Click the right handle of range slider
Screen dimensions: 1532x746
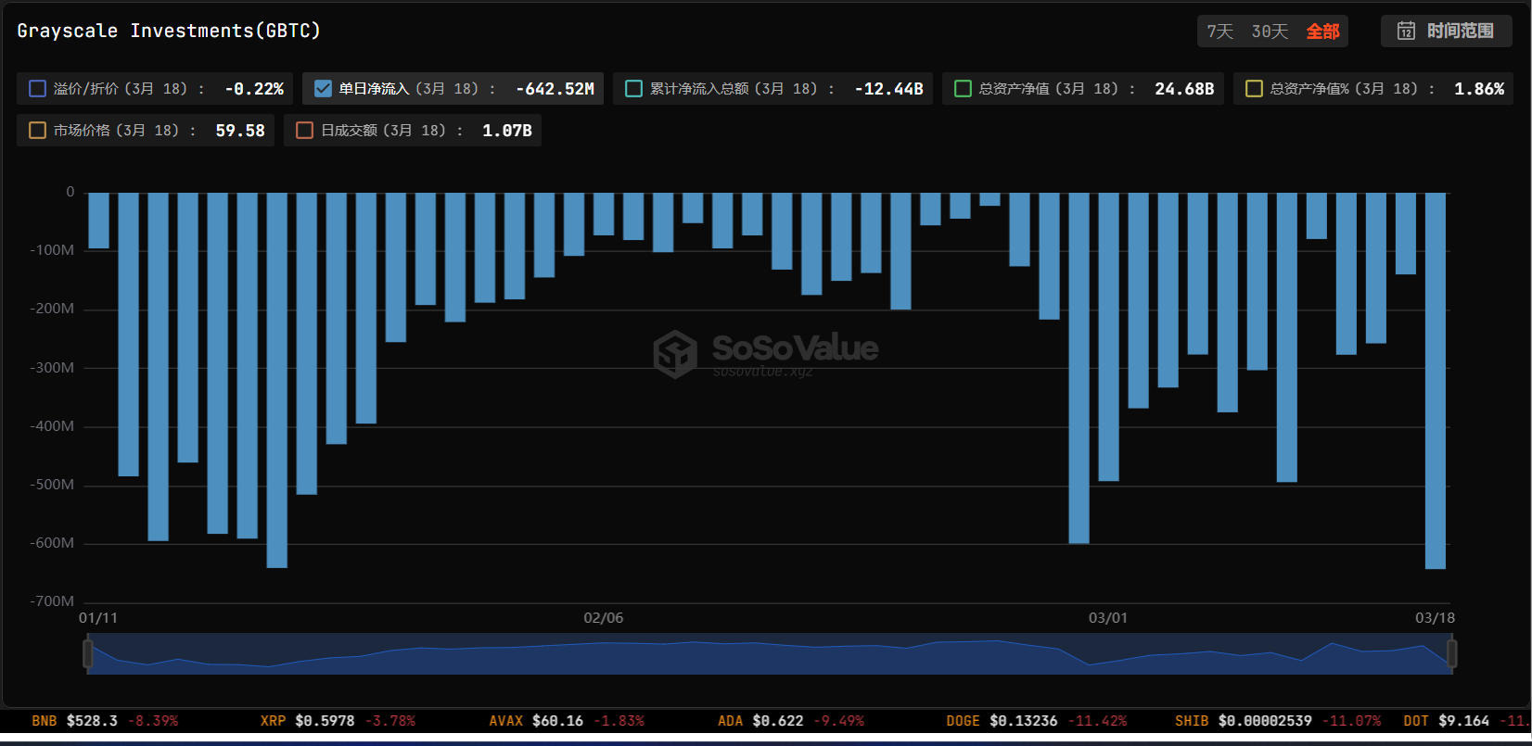(1451, 653)
